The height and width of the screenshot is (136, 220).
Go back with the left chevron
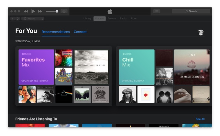[13, 18]
